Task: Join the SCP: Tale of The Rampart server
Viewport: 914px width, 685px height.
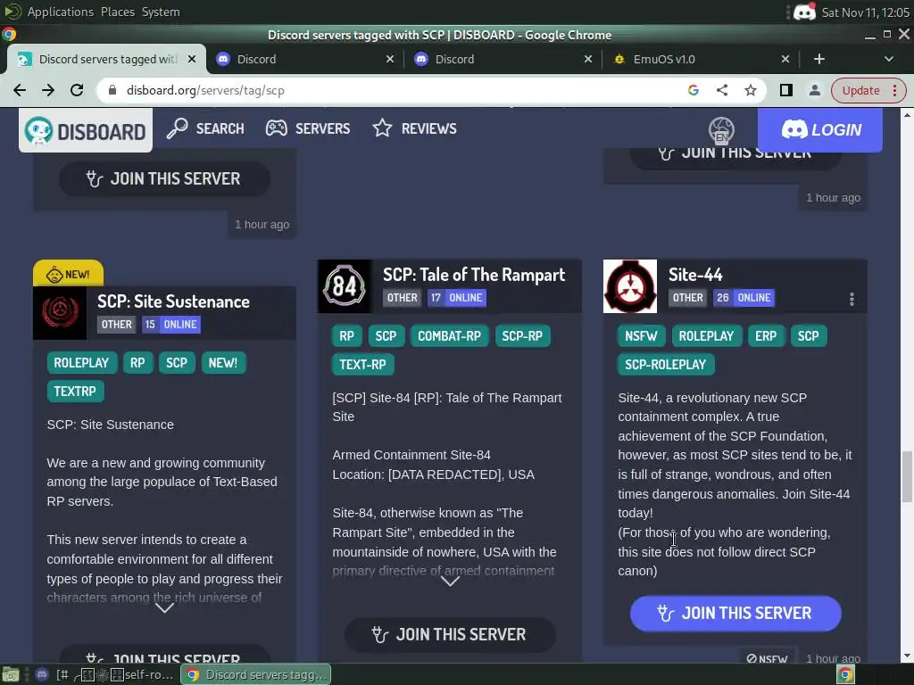Action: tap(450, 634)
